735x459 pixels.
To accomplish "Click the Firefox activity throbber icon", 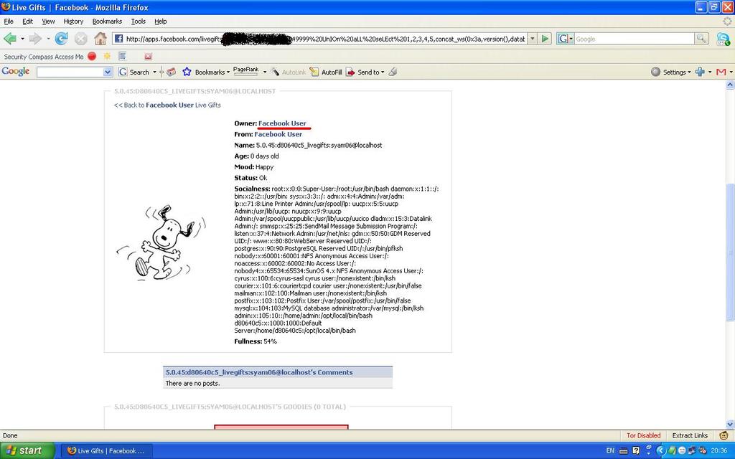I will pyautogui.click(x=727, y=21).
